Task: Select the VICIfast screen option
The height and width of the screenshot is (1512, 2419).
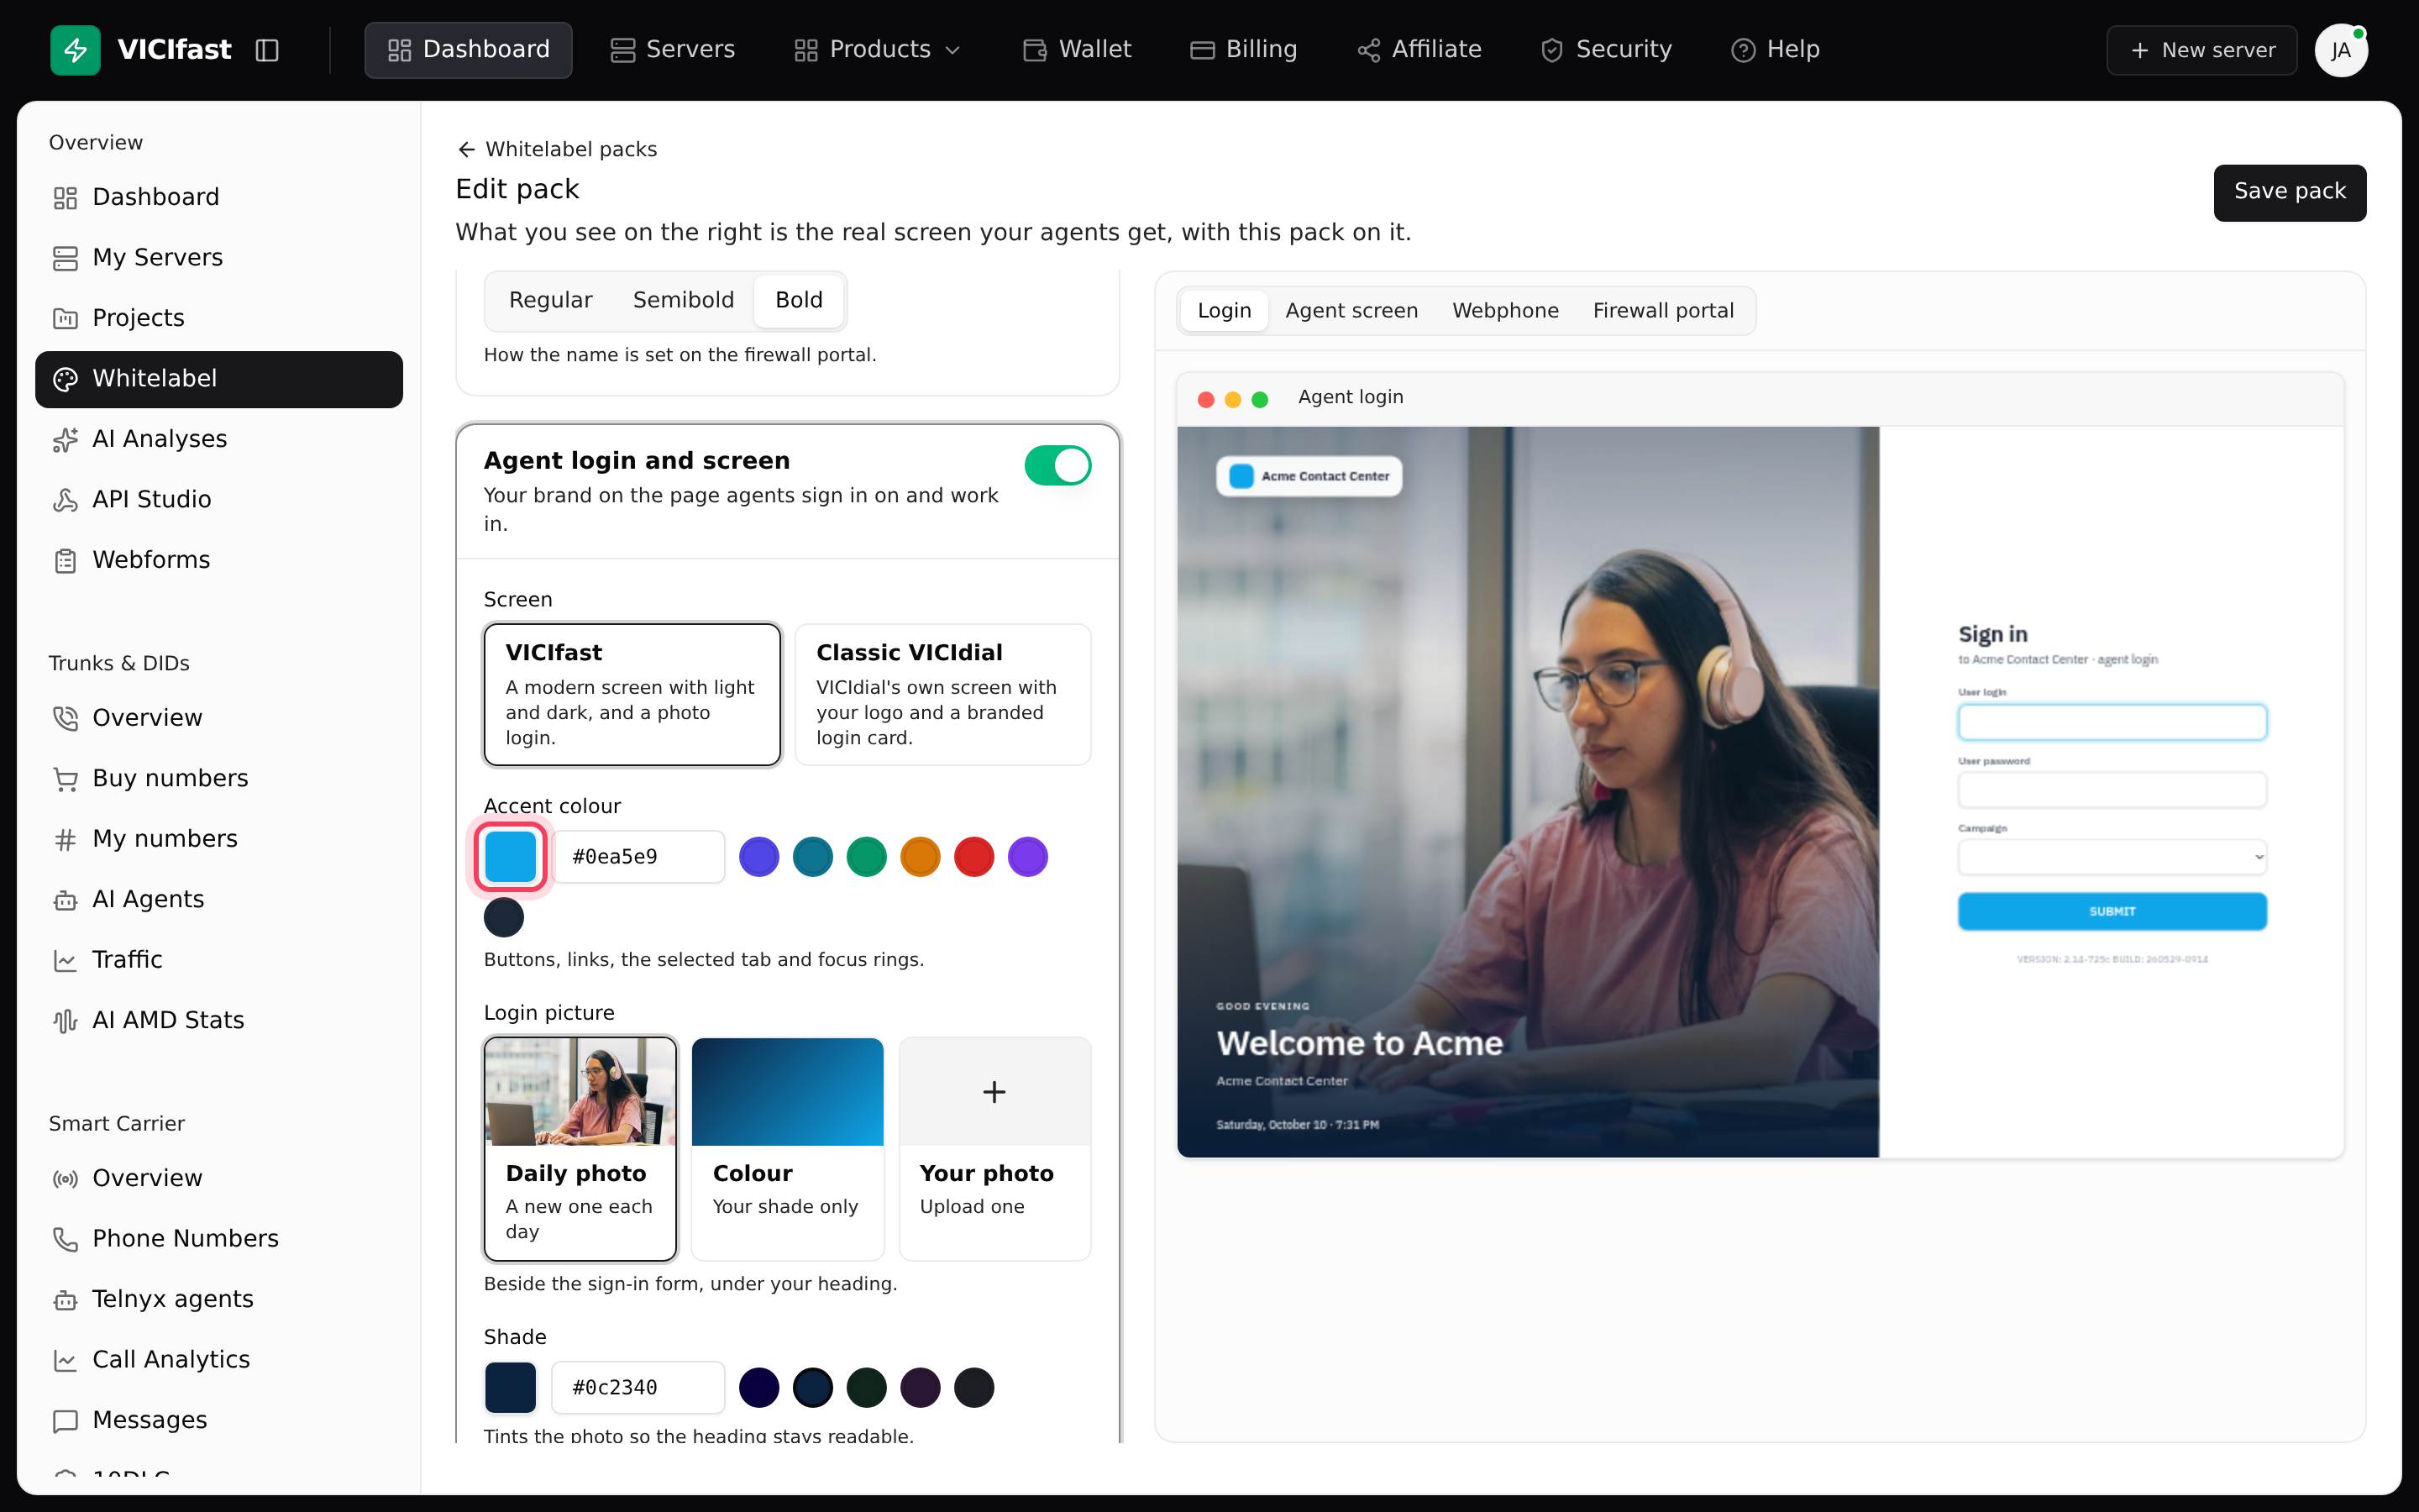Action: point(632,695)
